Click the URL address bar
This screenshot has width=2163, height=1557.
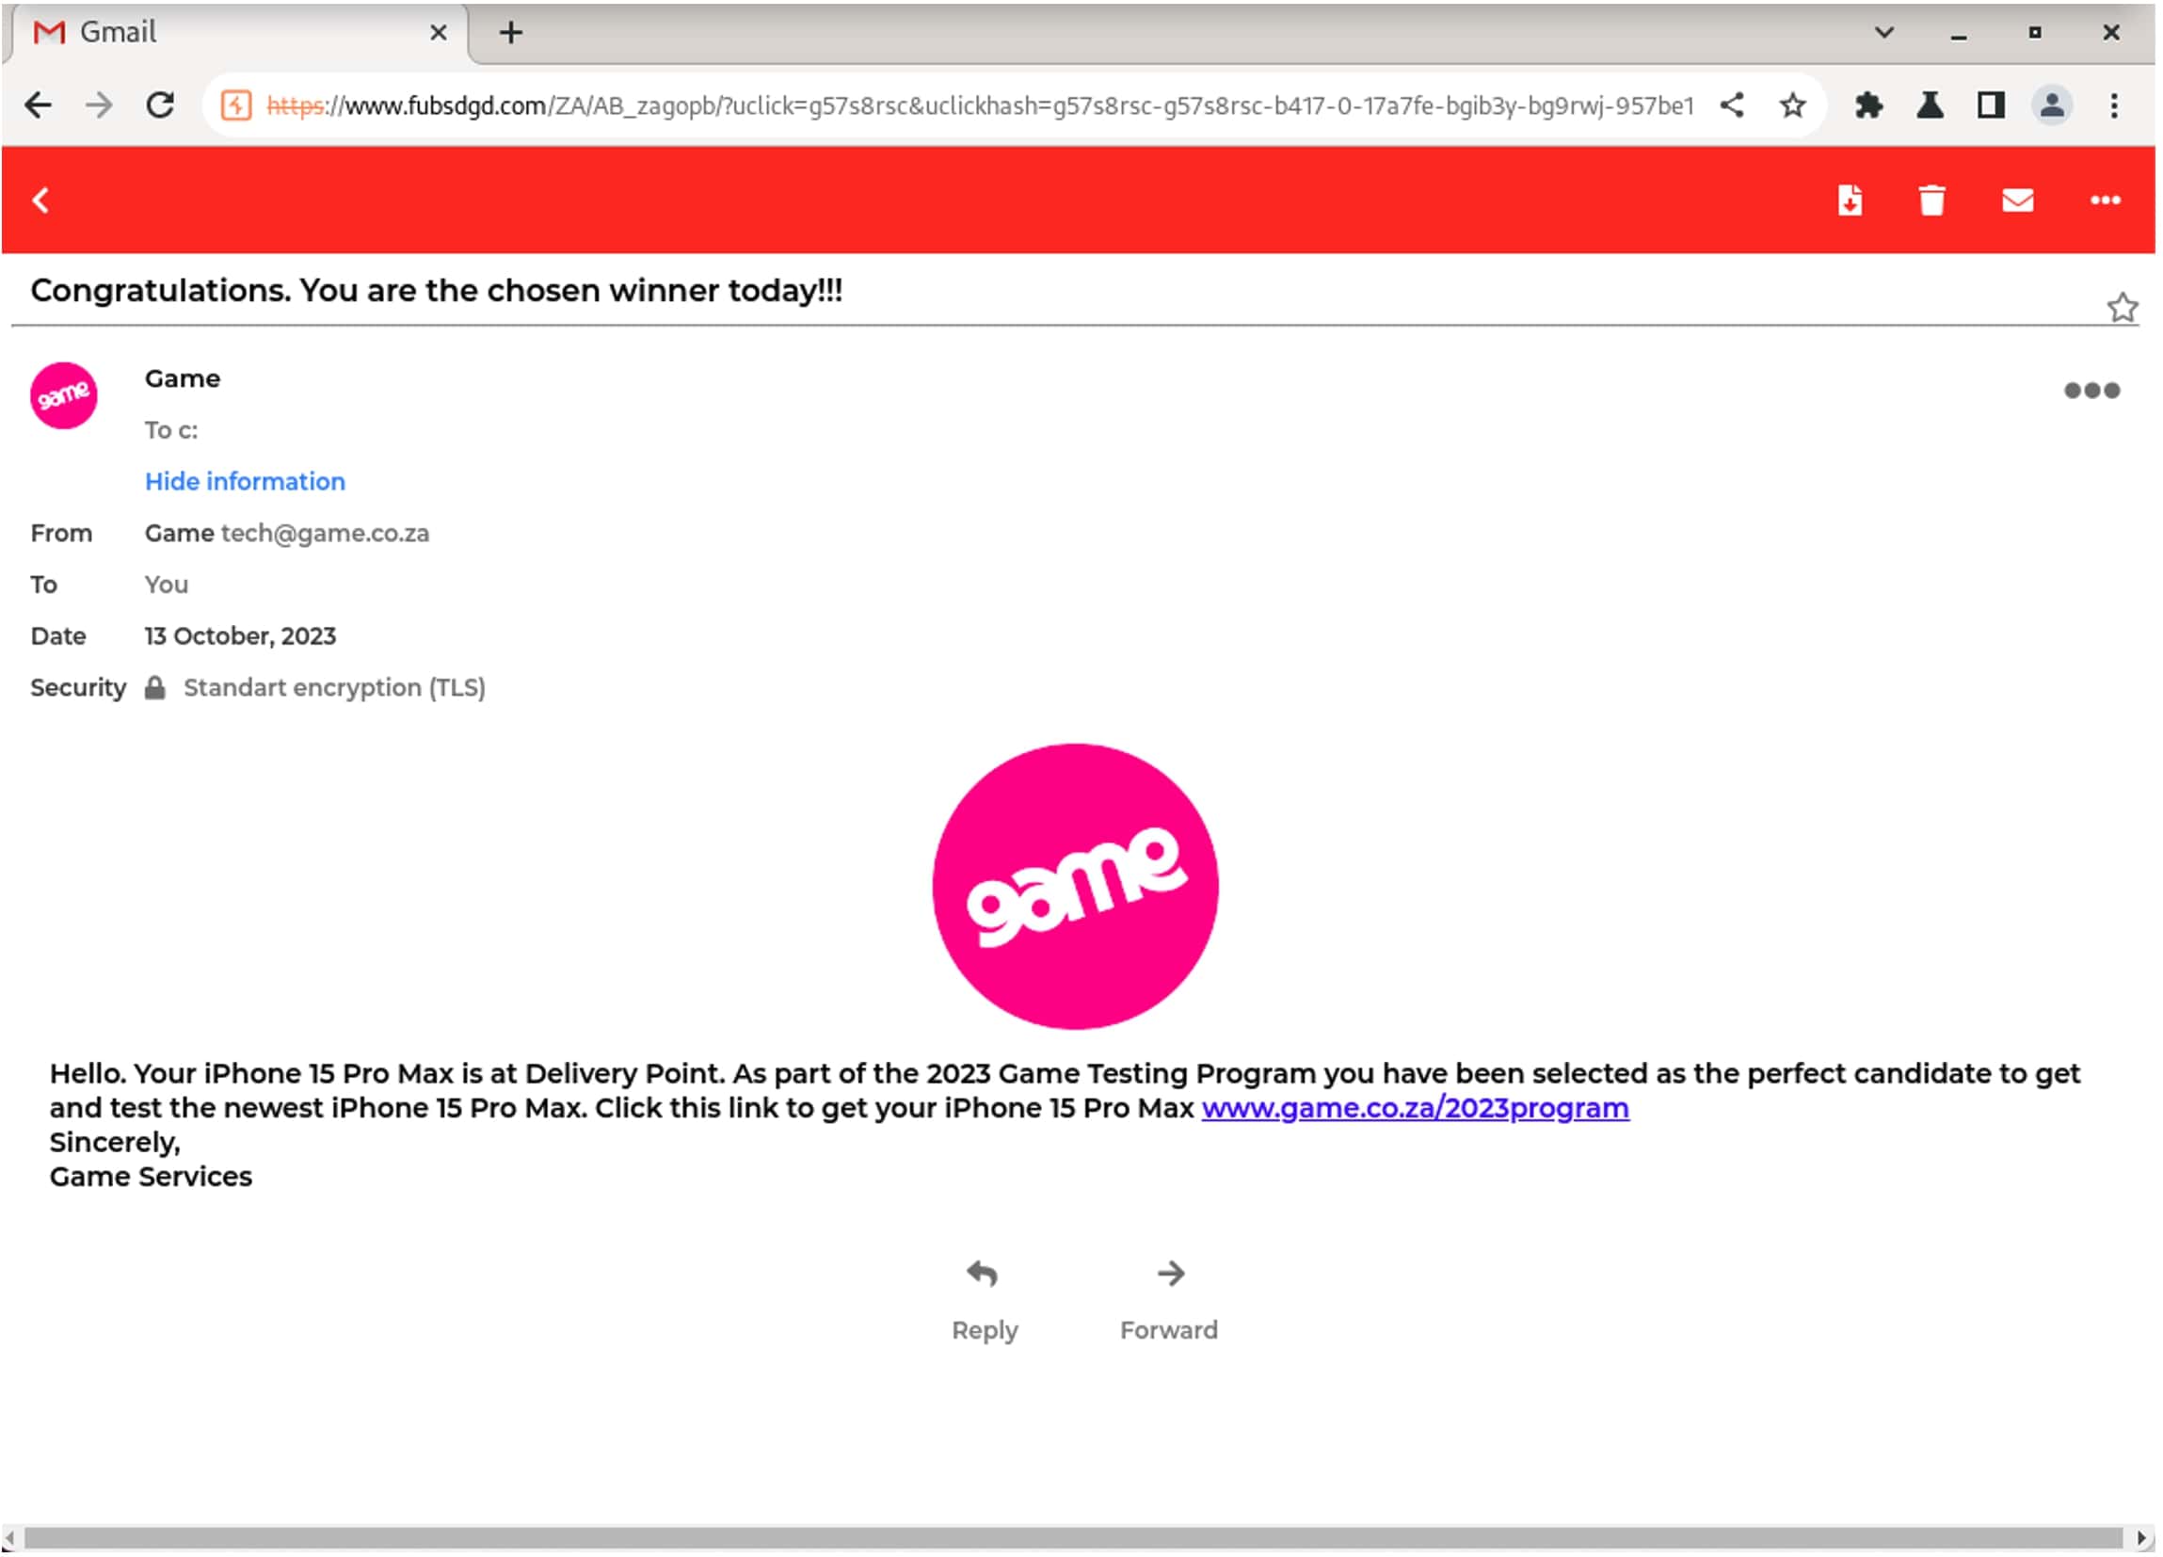[953, 104]
